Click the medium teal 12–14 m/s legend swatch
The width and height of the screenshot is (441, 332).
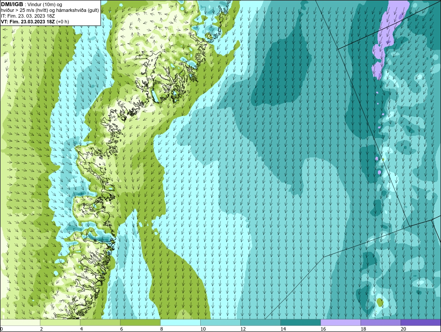tap(261, 322)
